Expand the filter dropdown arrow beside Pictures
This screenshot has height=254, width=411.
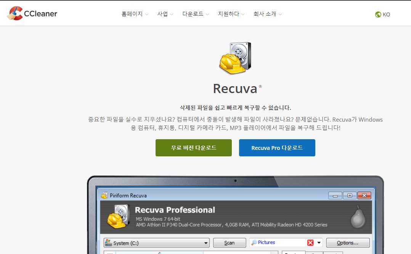tap(319, 243)
